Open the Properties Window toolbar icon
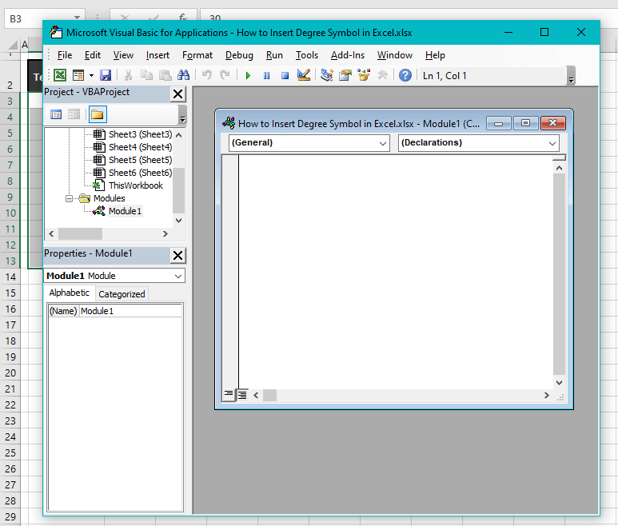The image size is (618, 526). tap(345, 75)
